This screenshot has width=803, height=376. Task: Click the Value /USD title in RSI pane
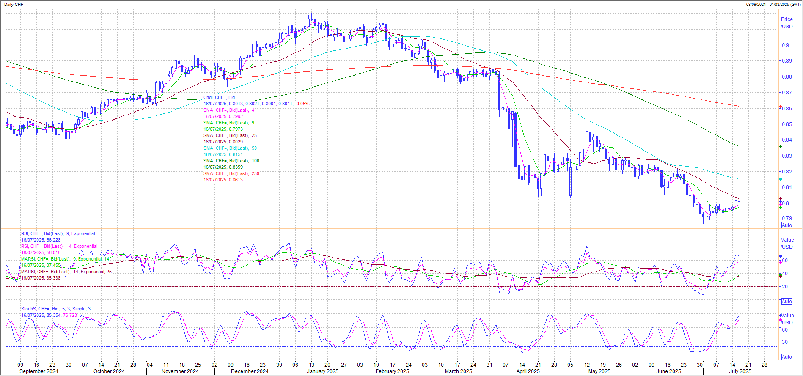[x=787, y=243]
